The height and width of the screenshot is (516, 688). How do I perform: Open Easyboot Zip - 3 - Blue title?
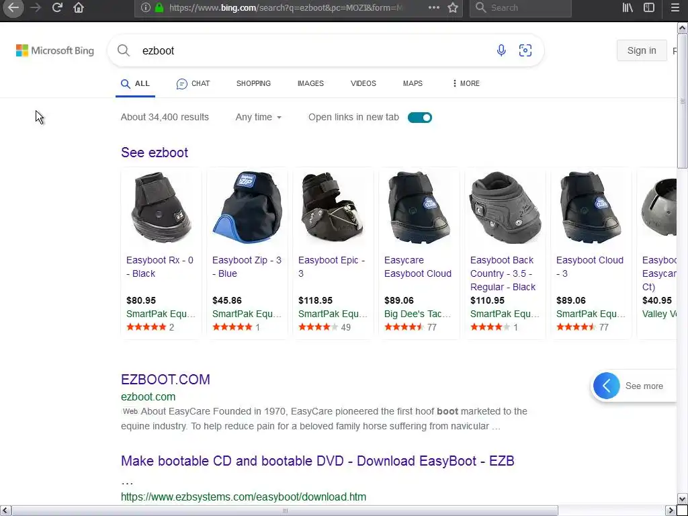coord(247,267)
